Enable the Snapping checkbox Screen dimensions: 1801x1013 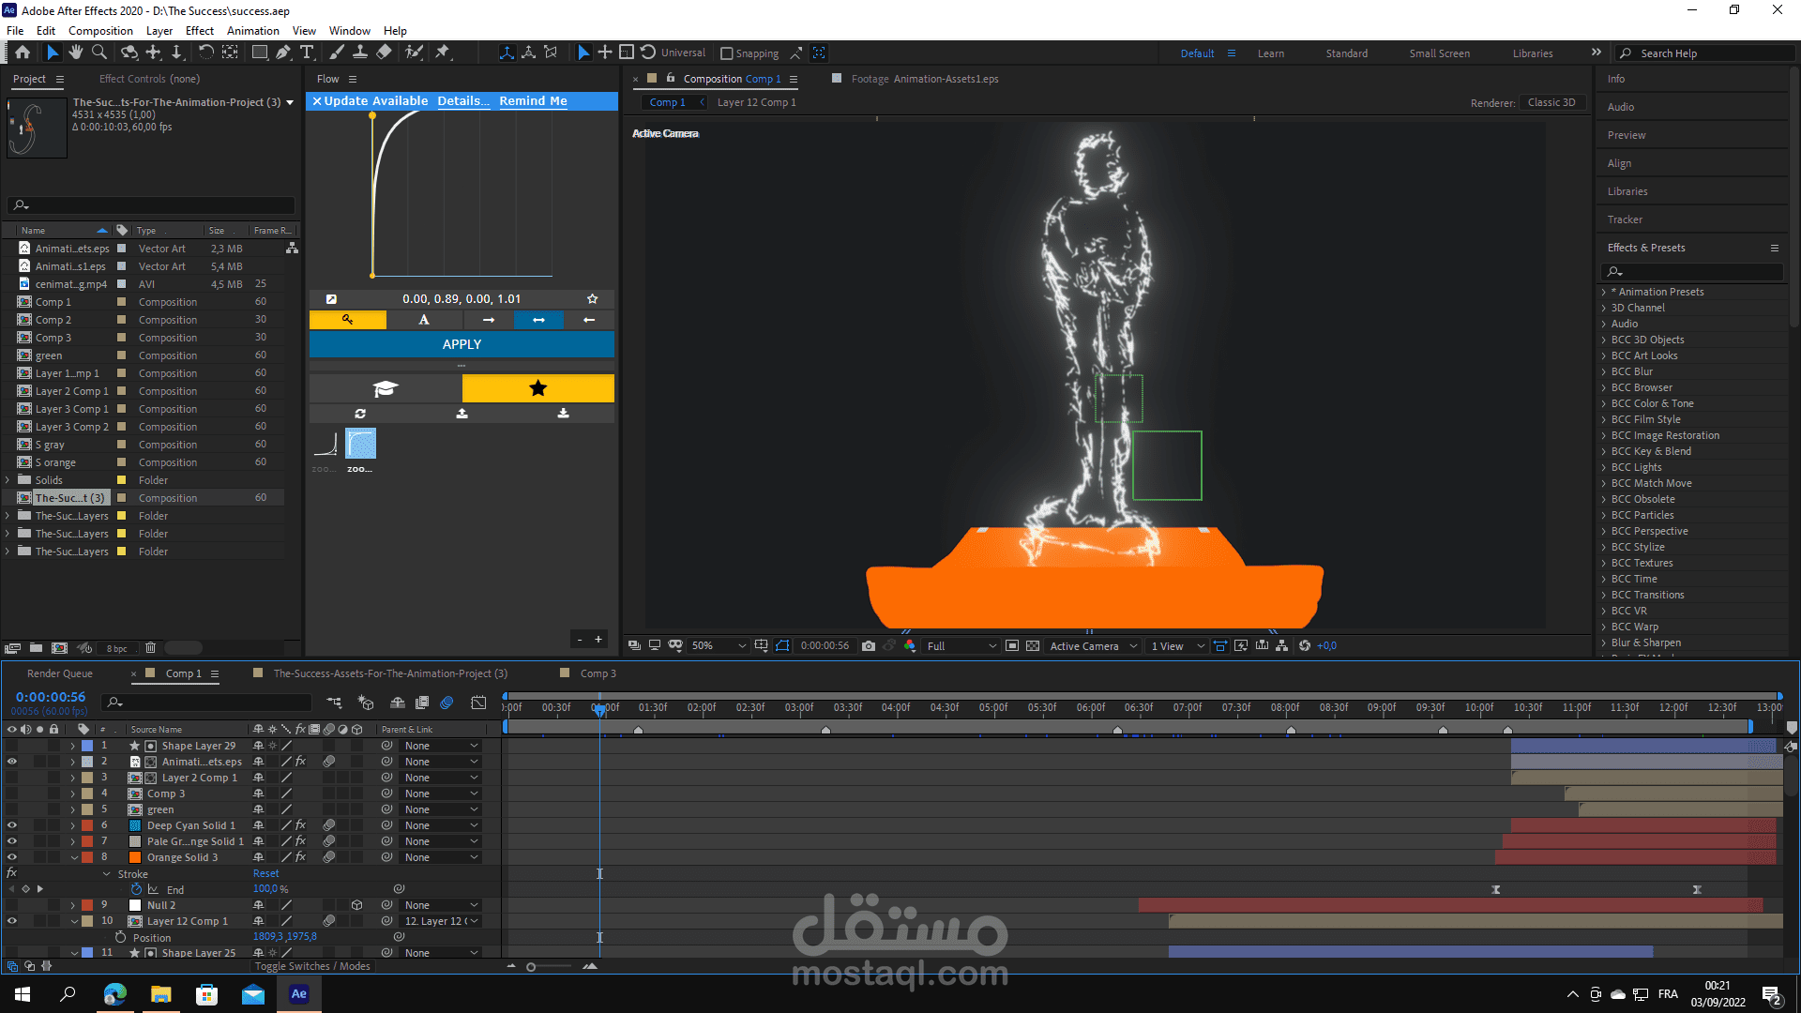pyautogui.click(x=727, y=53)
